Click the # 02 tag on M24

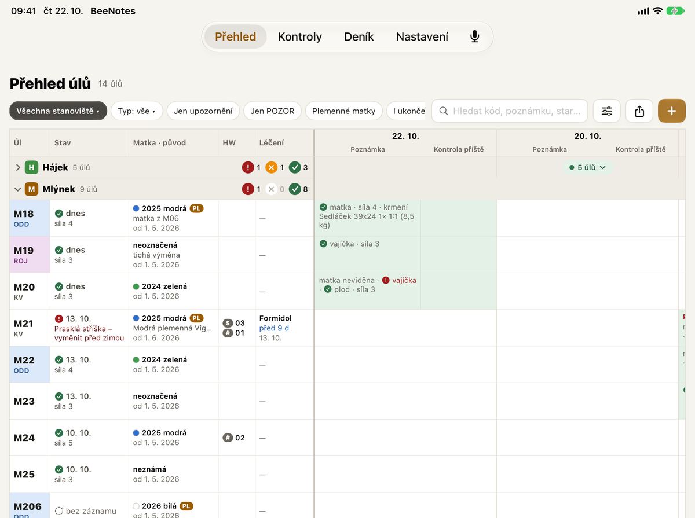tap(234, 438)
